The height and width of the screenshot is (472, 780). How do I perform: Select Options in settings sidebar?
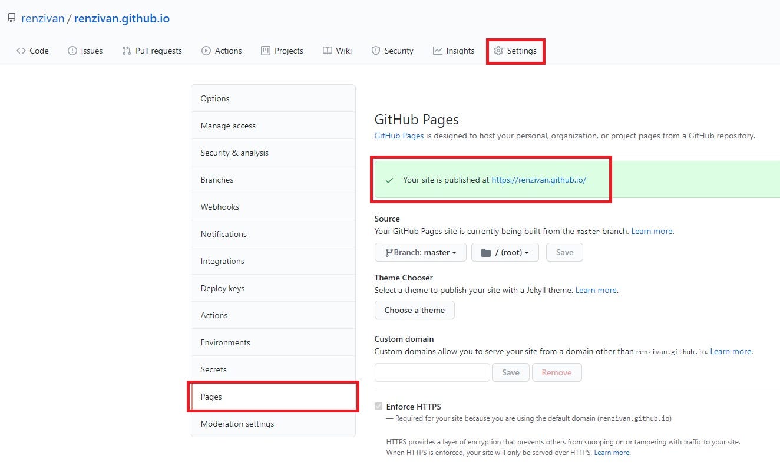pos(273,98)
